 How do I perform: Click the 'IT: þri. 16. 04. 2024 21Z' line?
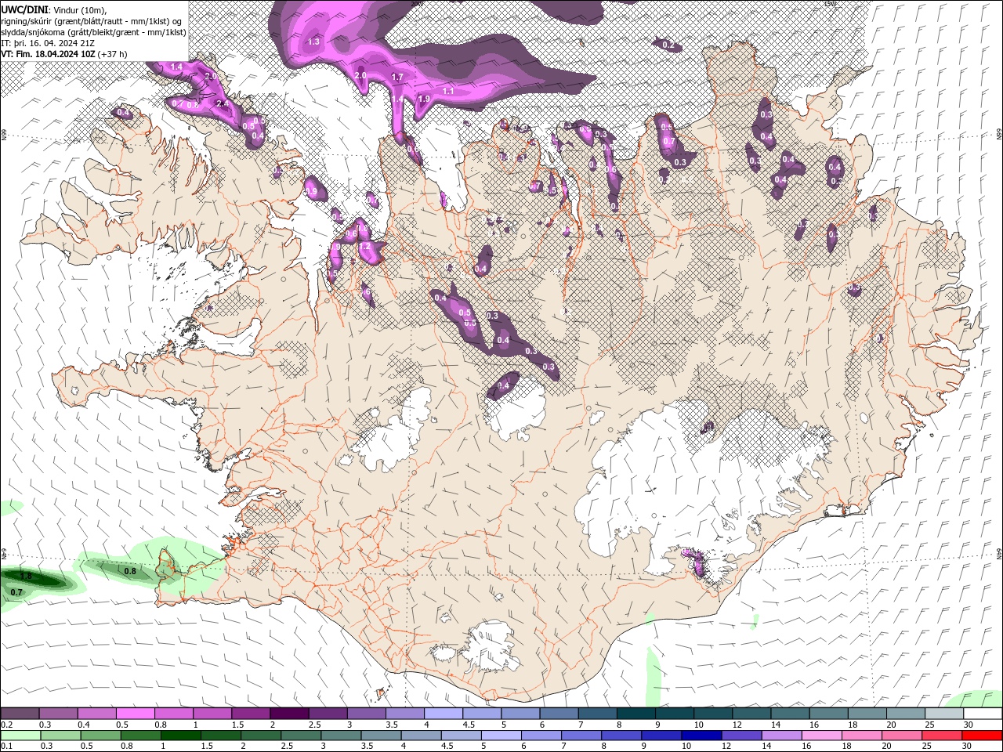coord(49,43)
